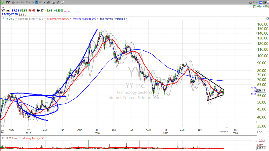Click the YY ticker symbol box
Image resolution: width=269 pixels, height=151 pixels.
point(8,3)
